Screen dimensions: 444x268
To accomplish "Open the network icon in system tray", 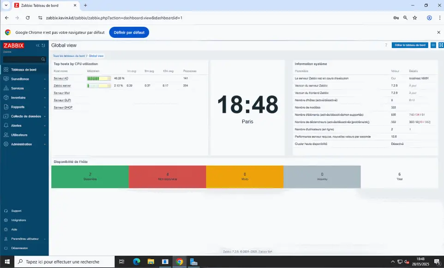I will pos(400,262).
